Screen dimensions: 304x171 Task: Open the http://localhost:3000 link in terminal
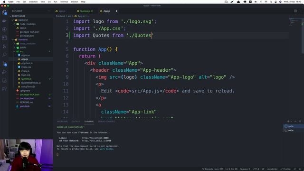(x=95, y=138)
